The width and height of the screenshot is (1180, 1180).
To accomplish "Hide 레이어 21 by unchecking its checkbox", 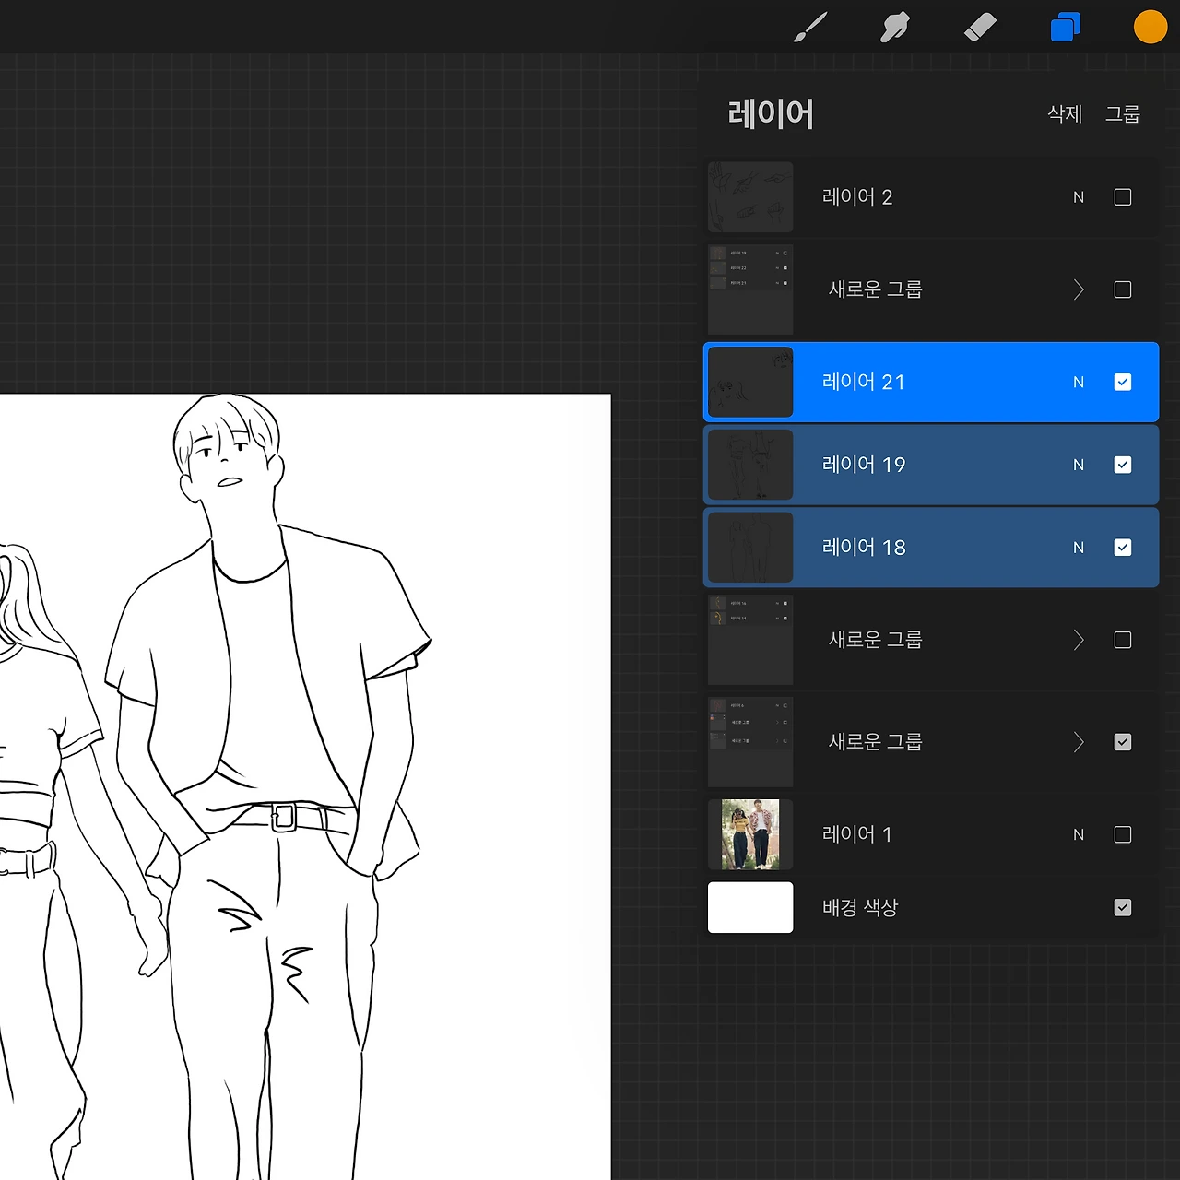I will point(1123,383).
